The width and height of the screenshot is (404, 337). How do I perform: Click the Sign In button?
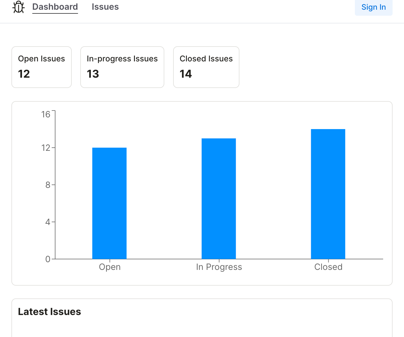(x=373, y=7)
